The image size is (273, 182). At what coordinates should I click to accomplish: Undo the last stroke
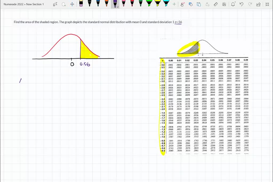coord(242,4)
